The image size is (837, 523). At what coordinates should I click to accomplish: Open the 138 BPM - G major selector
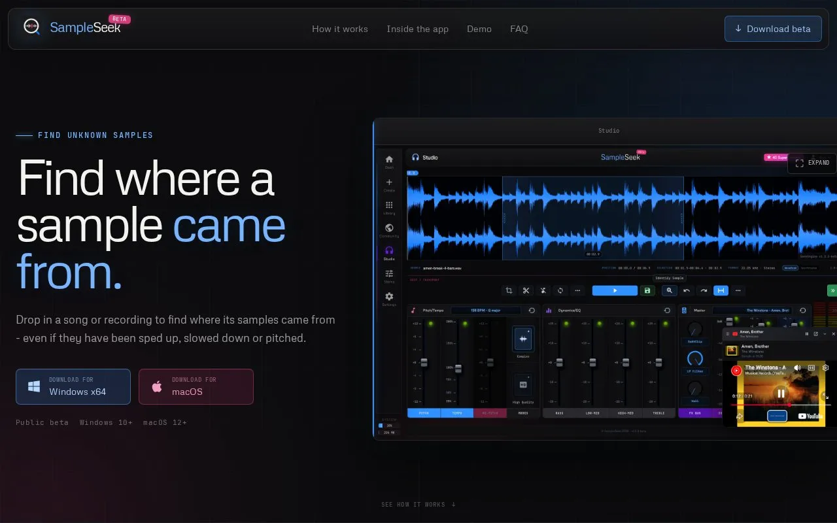pyautogui.click(x=486, y=311)
